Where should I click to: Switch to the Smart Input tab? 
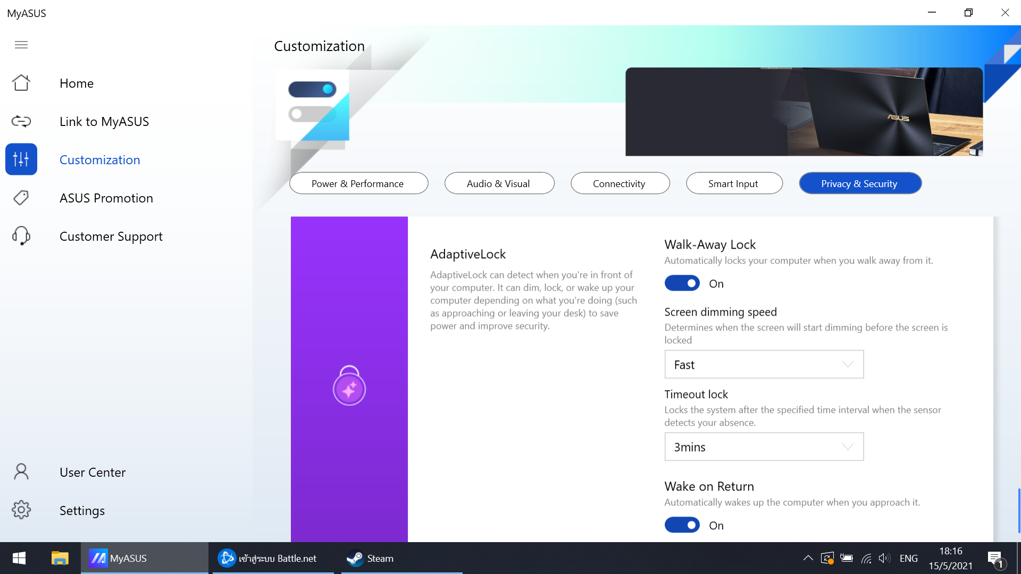pyautogui.click(x=734, y=183)
